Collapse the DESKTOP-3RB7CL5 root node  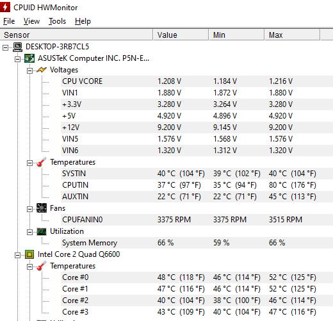tap(6, 47)
